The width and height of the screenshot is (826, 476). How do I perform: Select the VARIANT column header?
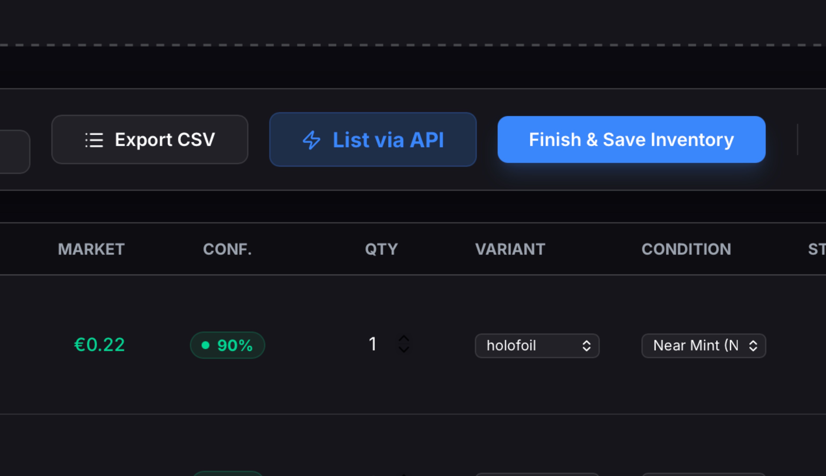tap(510, 249)
